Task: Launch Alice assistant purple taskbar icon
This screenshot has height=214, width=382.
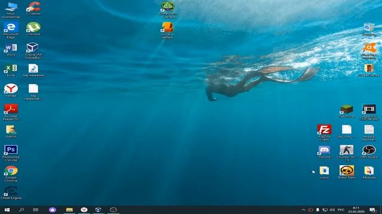Action: click(53, 210)
